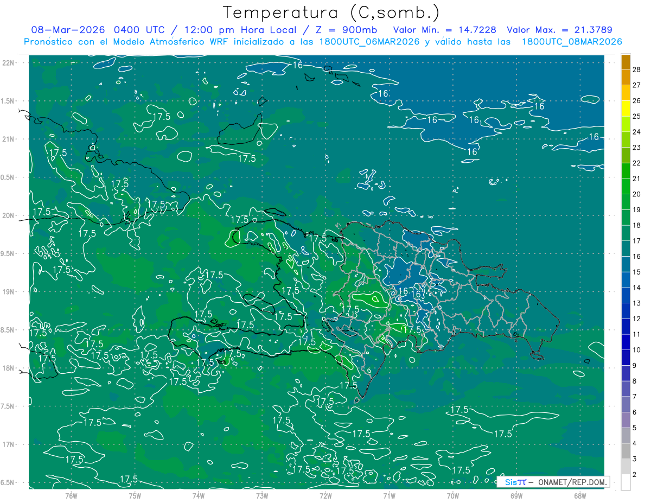Viewport: 651px width, 503px height.
Task: Click the '71W' longitude axis label
Action: (x=389, y=496)
